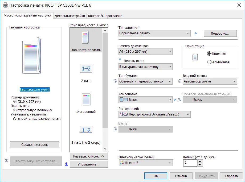Image resolution: width=245 pixels, height=182 pixels.
Task: Click the user icon beside Управление button
Action: [66, 164]
